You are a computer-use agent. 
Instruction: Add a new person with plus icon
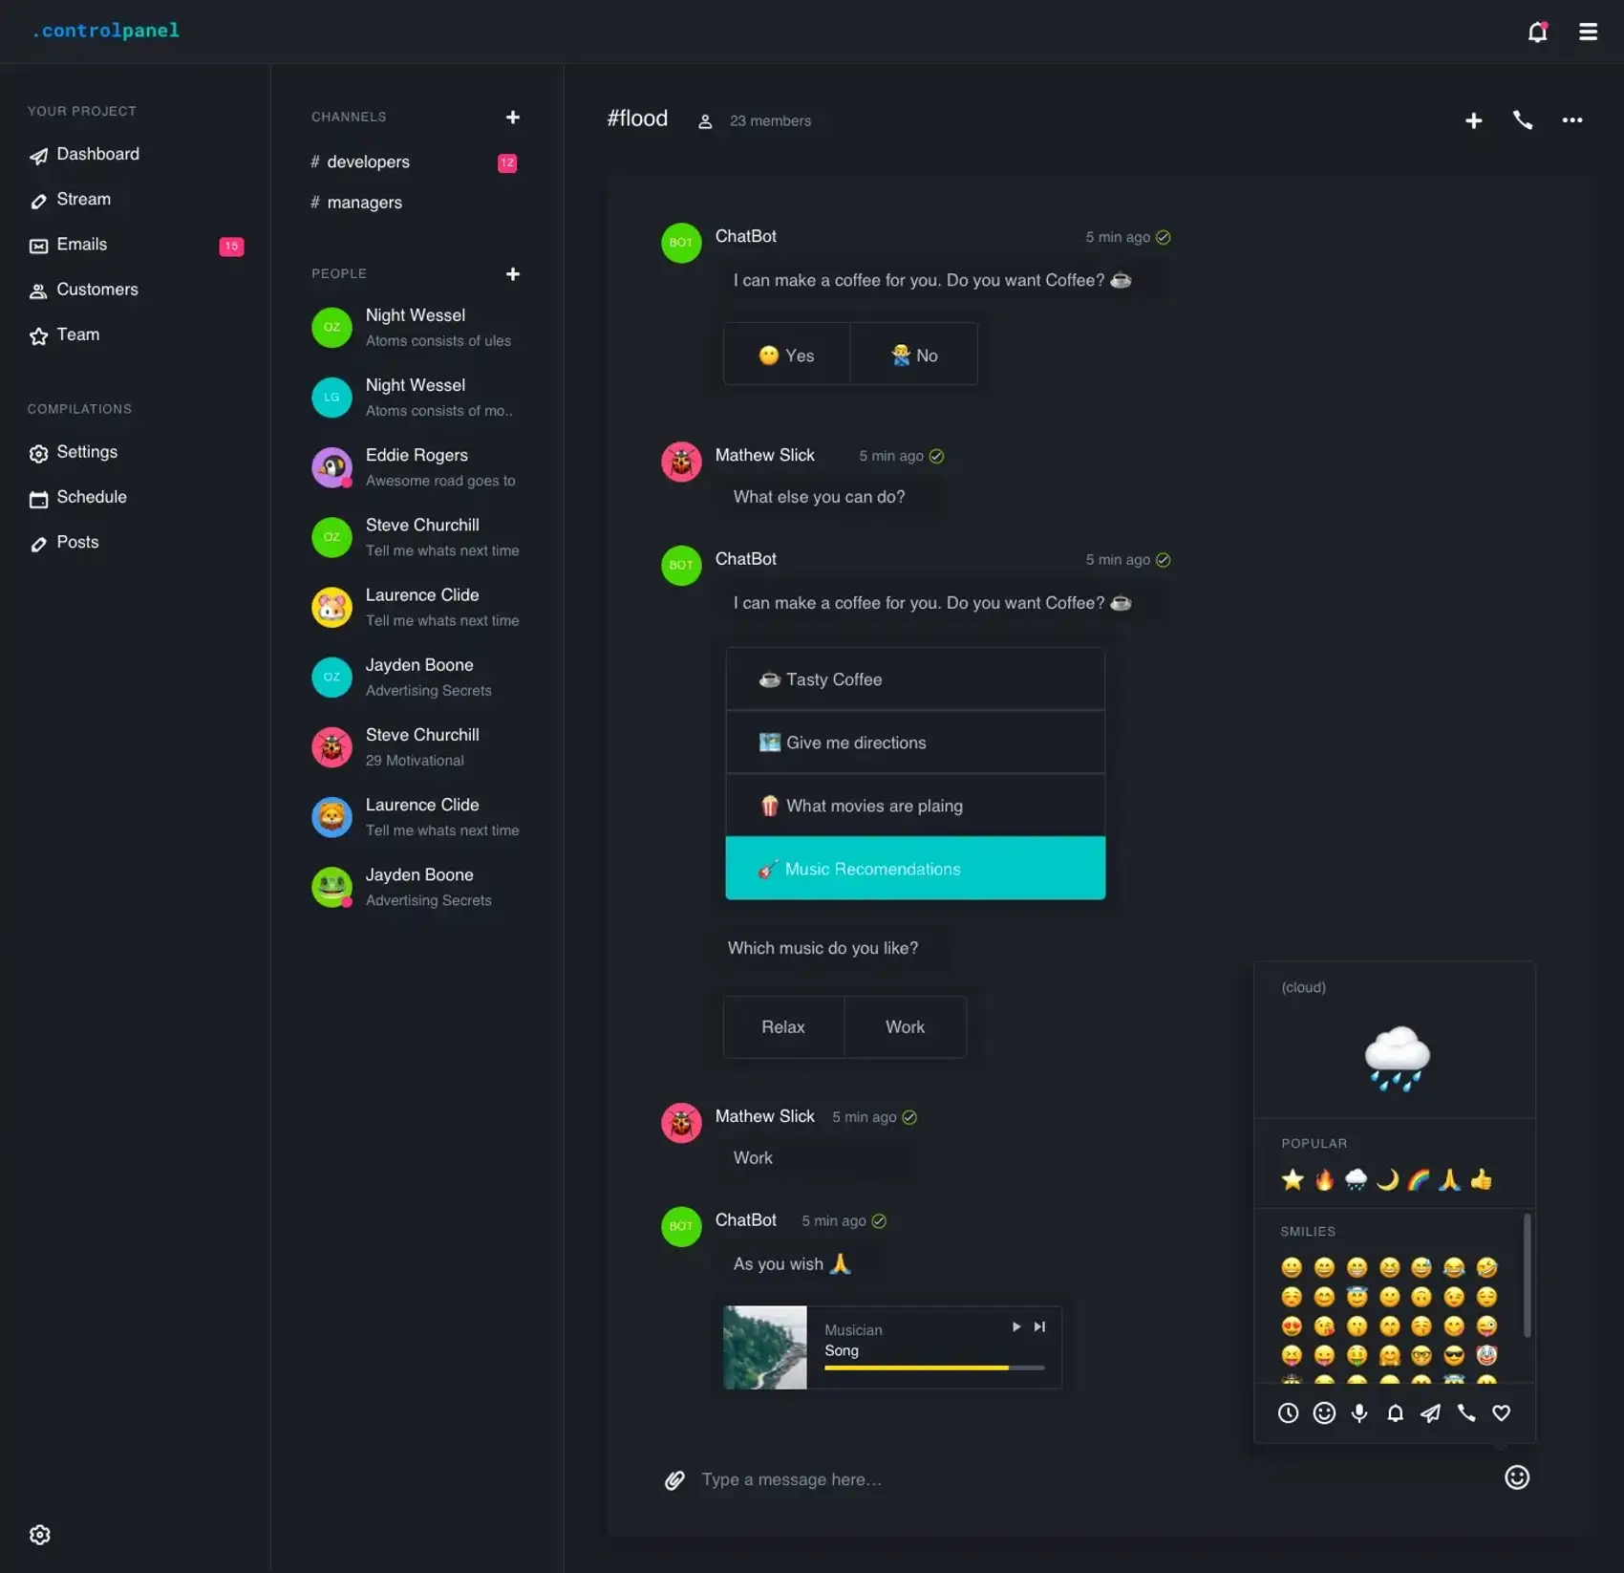513,273
